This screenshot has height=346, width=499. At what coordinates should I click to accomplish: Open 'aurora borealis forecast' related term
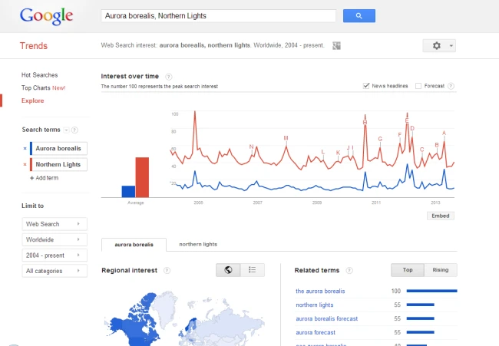(326, 318)
